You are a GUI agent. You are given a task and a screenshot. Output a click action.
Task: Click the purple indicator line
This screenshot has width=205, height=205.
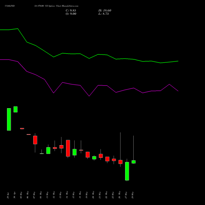tap(89, 96)
